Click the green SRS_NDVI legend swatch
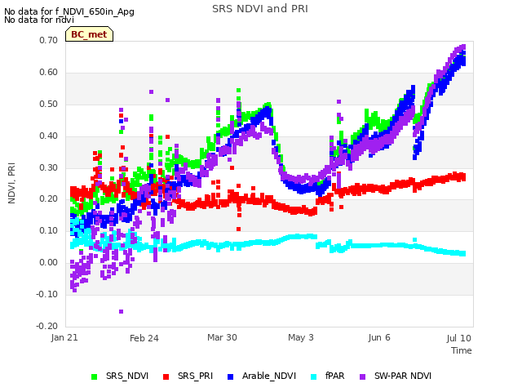Image resolution: width=522 pixels, height=392 pixels. pos(95,376)
